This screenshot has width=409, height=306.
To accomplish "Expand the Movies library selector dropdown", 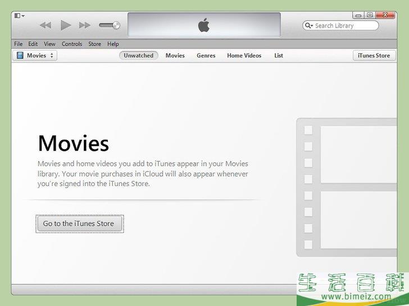I will [x=35, y=55].
